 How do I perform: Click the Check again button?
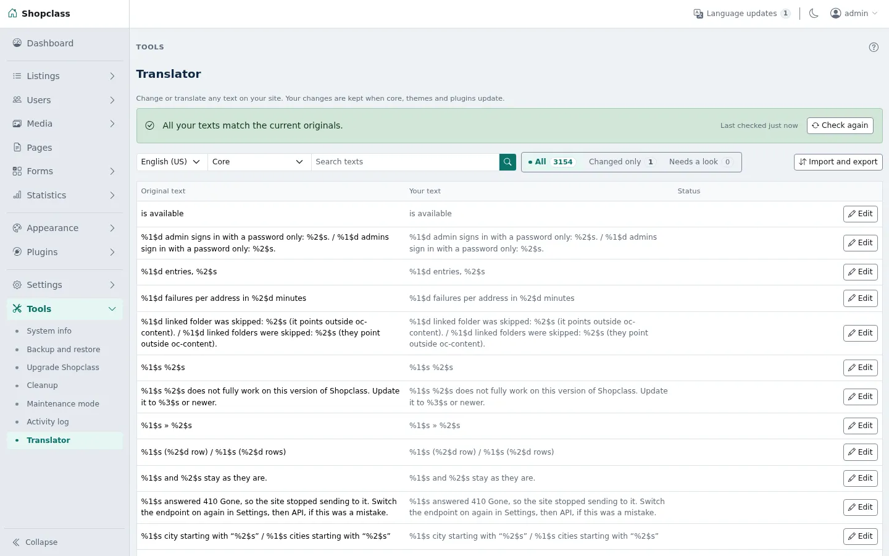(x=840, y=125)
